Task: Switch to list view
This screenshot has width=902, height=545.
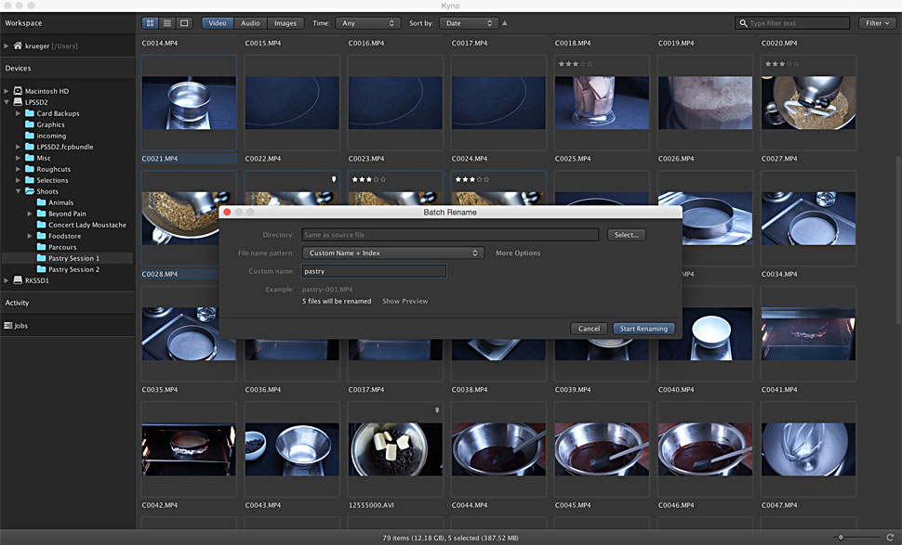Action: pos(167,23)
